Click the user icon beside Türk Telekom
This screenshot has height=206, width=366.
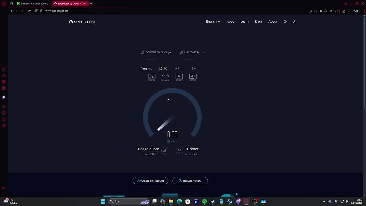[x=165, y=151]
